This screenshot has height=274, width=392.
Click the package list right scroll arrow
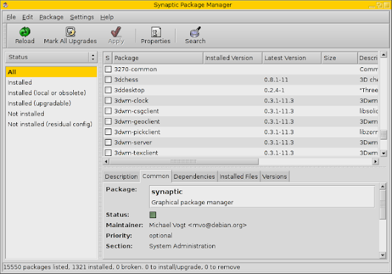click(375, 161)
